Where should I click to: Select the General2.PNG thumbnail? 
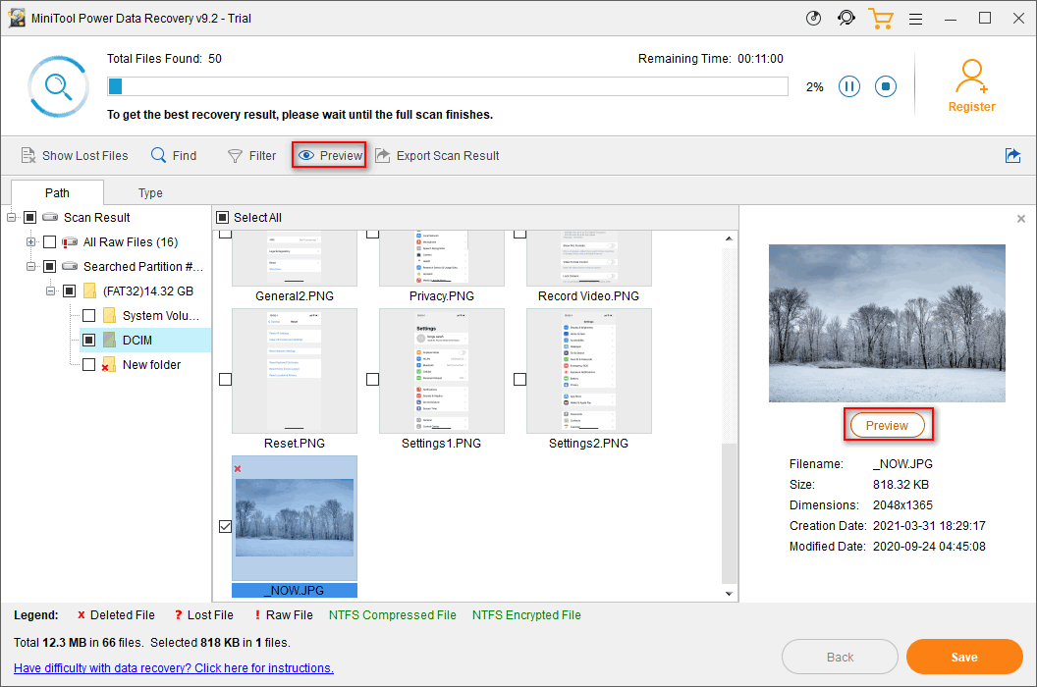pos(295,258)
